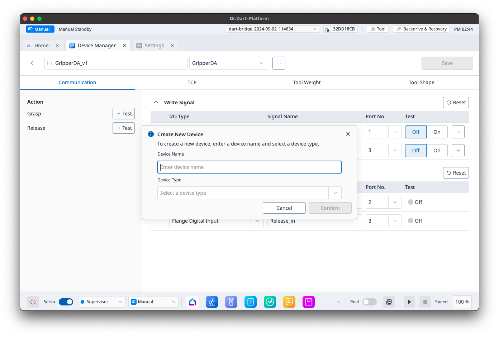499x337 pixels.
Task: Open the purple remote control module icon
Action: [x=231, y=302]
